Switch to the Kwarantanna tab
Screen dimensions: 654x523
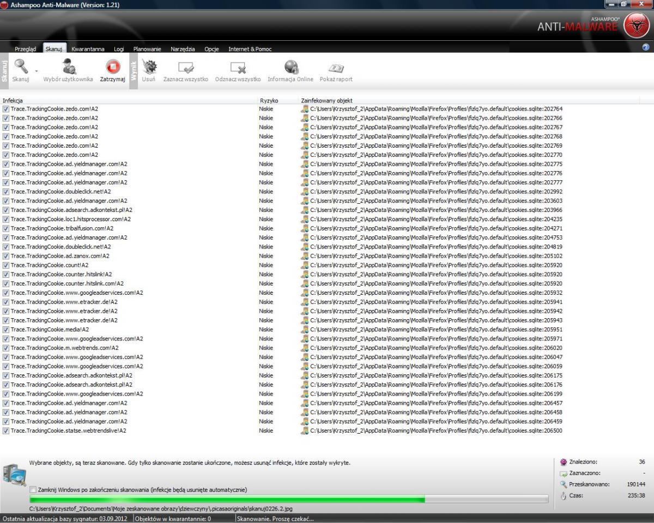pos(88,49)
